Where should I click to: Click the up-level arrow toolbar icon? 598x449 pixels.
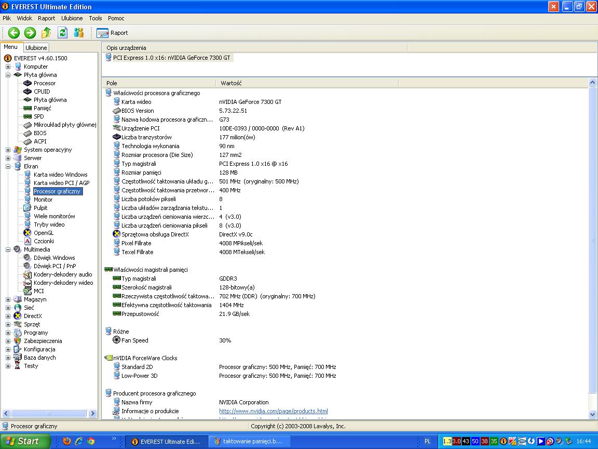tap(46, 33)
